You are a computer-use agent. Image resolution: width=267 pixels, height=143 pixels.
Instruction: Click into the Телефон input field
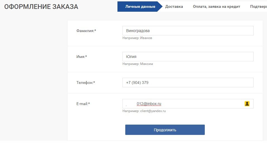(188, 83)
